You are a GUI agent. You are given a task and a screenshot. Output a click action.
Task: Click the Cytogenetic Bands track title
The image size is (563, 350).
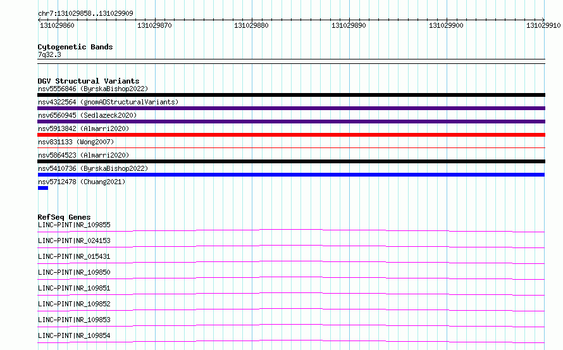click(x=75, y=47)
